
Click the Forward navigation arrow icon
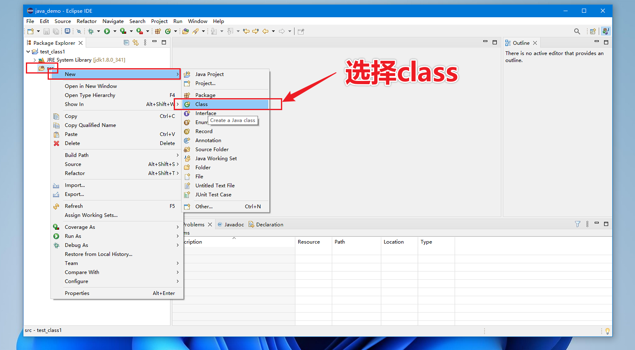pyautogui.click(x=282, y=31)
